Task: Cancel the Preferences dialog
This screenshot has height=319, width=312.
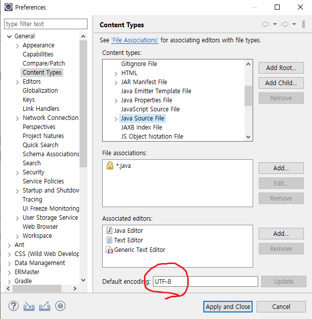Action: [x=281, y=306]
